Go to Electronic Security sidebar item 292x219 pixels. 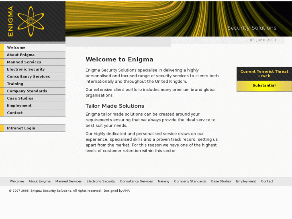coord(26,69)
